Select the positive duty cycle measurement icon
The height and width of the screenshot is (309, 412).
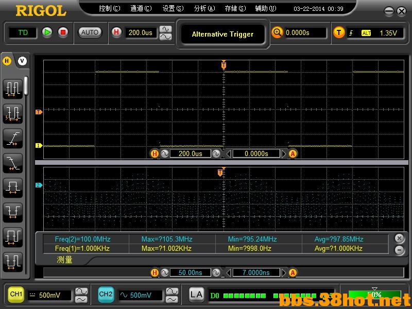click(12, 237)
